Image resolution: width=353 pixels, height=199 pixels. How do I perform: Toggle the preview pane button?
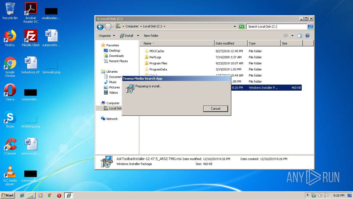coord(300,36)
